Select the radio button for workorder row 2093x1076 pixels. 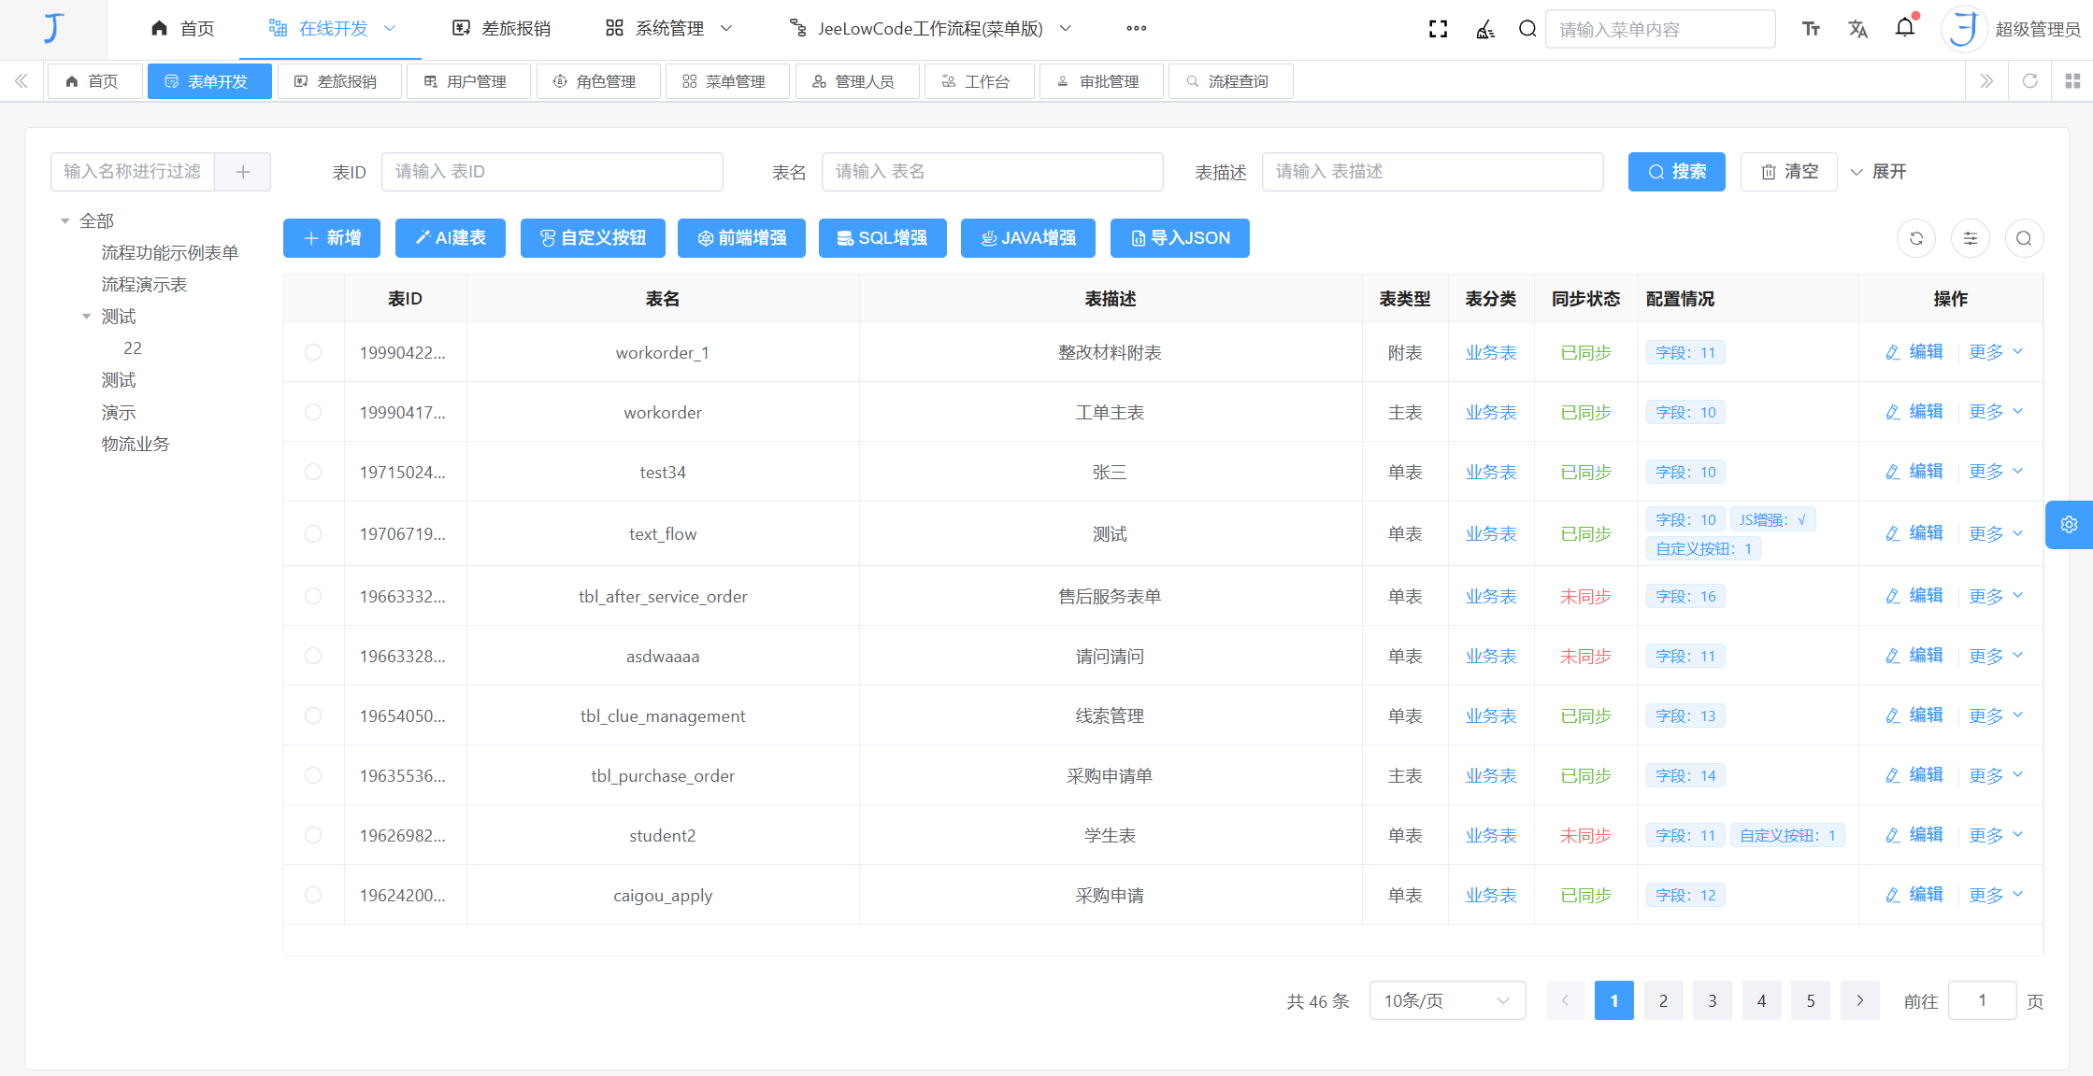[x=313, y=411]
